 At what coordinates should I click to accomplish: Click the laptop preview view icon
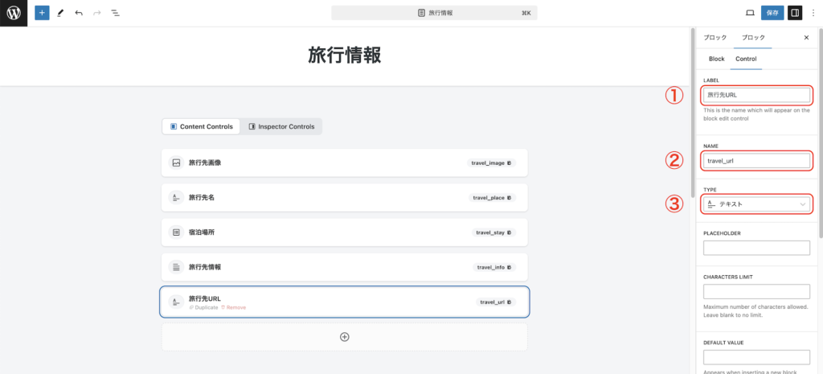click(x=750, y=14)
